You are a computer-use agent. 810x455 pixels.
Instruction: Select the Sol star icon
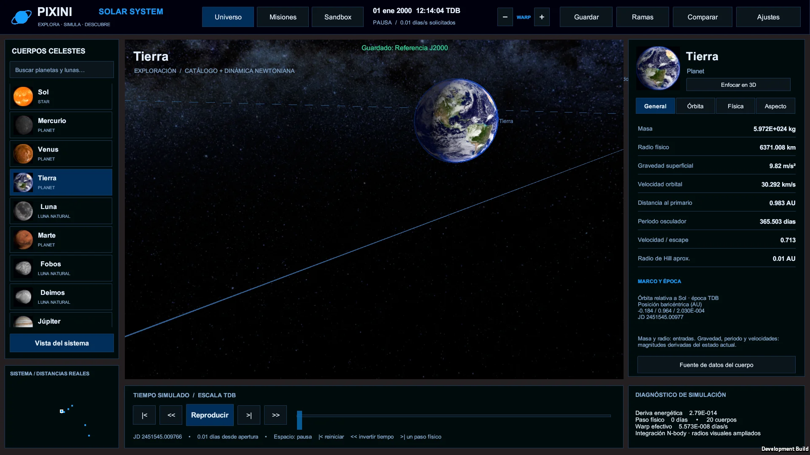[23, 96]
